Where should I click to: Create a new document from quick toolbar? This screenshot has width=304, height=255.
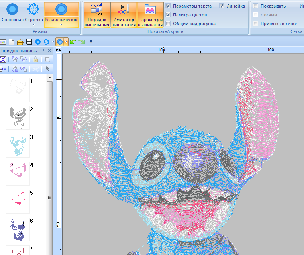coord(12,41)
